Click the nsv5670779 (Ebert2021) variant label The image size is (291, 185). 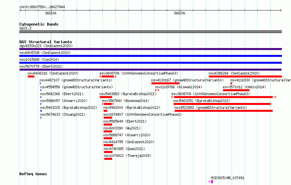click(41, 66)
